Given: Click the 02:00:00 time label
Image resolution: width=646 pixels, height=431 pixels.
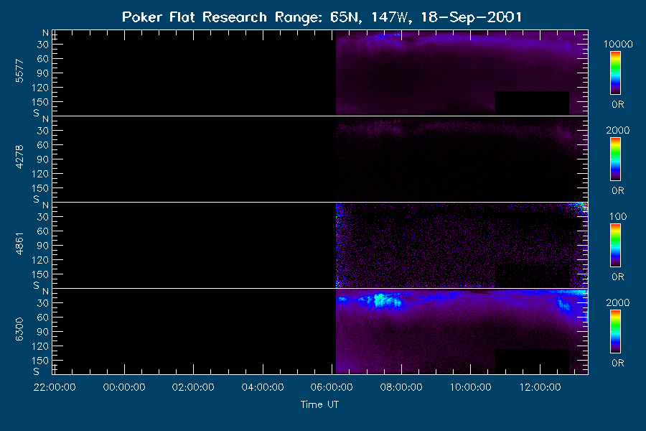Looking at the screenshot, I should pos(193,387).
